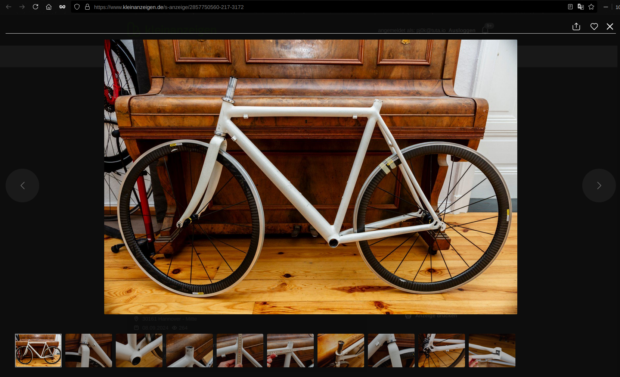620x377 pixels.
Task: Open the translate page icon
Action: 581,7
